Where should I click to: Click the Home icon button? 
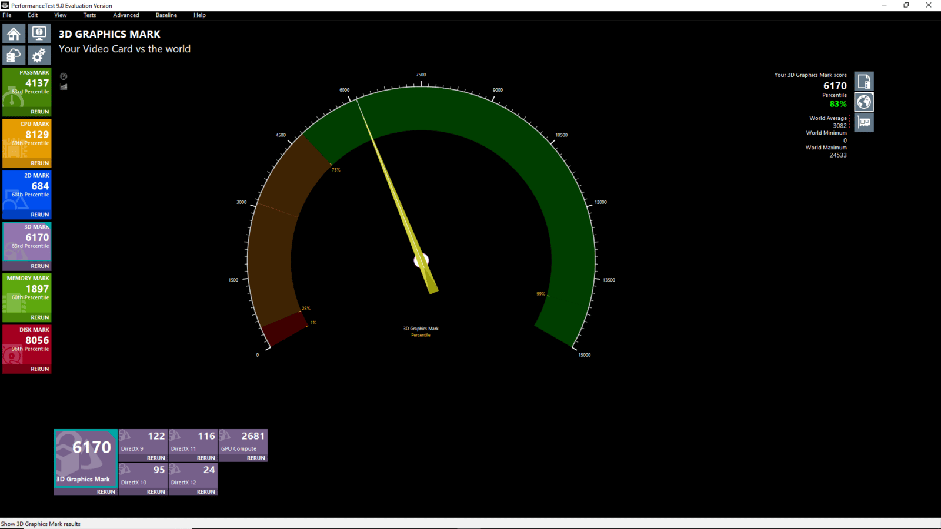tap(14, 34)
